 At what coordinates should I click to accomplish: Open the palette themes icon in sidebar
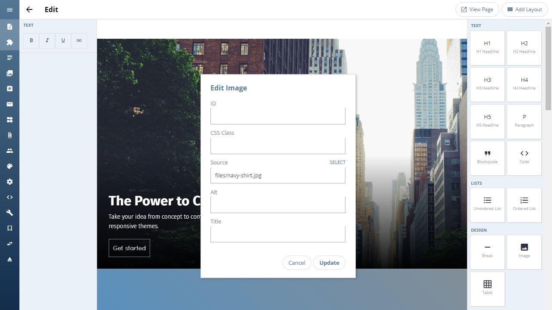(9, 166)
